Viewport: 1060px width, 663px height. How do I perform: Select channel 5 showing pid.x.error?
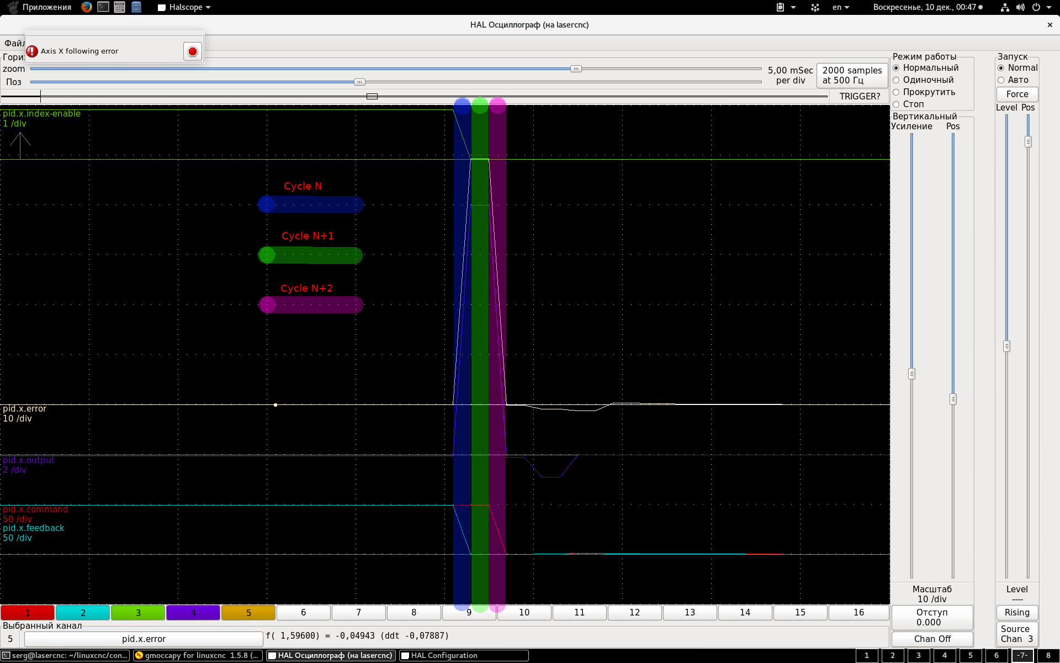(248, 613)
